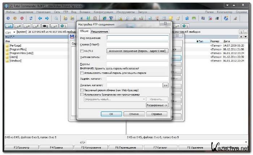The height and width of the screenshot is (155, 253).
Task: Click the blue Back arrow in toolbar
Action: click(x=40, y=18)
